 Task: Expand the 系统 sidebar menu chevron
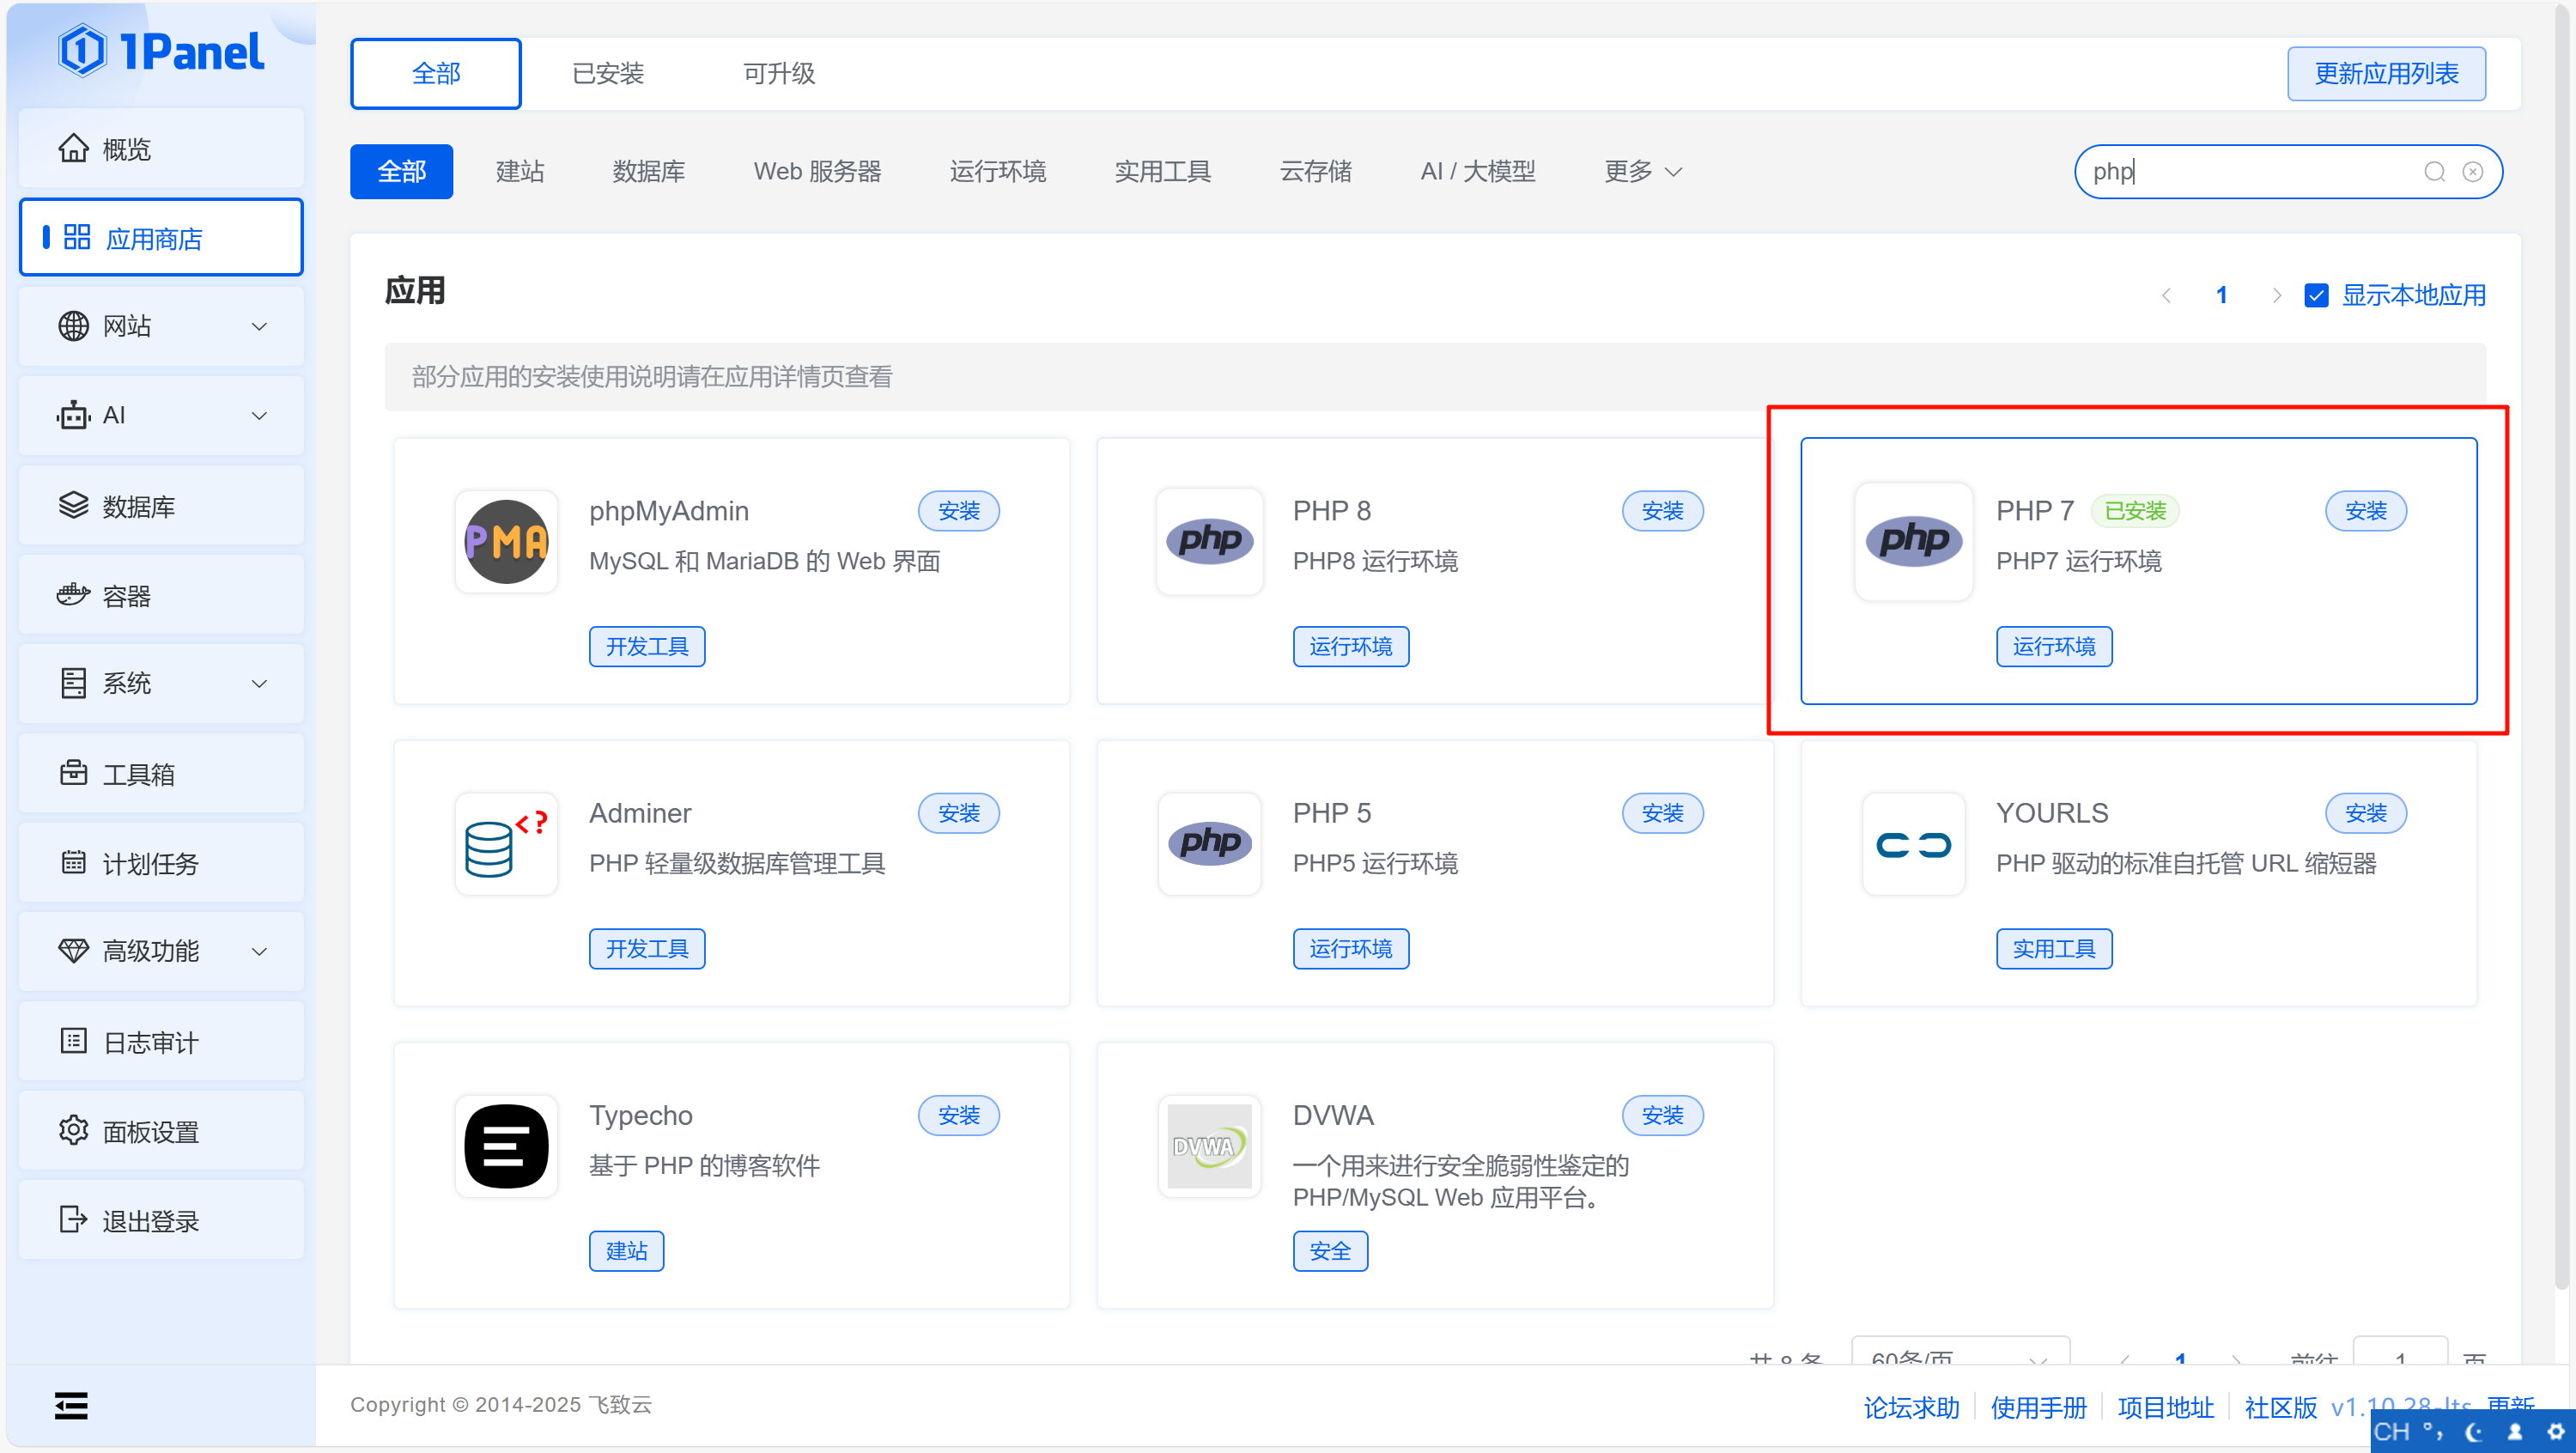259,683
